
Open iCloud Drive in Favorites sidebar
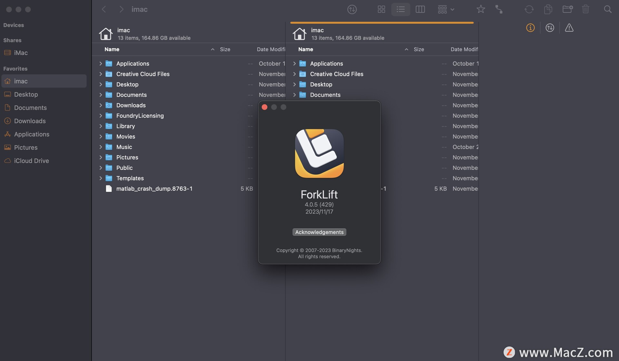pos(44,160)
